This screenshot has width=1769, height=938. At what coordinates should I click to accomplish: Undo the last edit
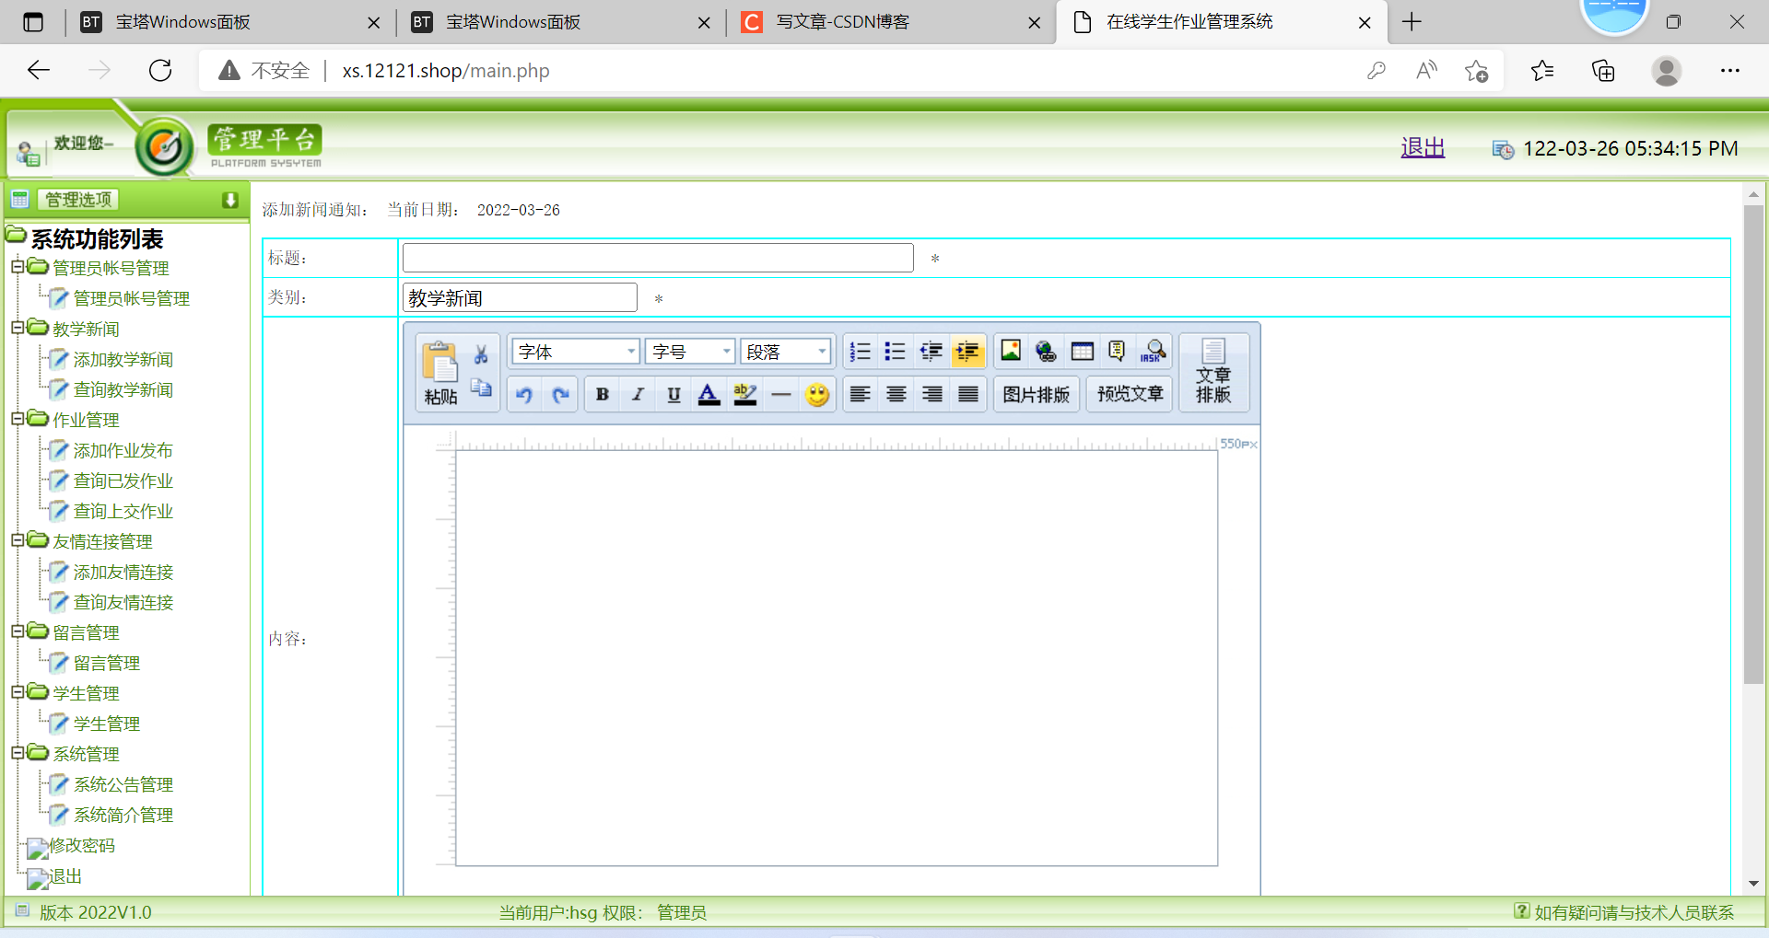tap(524, 395)
